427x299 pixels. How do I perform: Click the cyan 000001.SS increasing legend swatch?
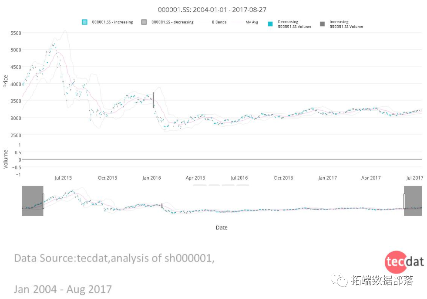[x=85, y=22]
